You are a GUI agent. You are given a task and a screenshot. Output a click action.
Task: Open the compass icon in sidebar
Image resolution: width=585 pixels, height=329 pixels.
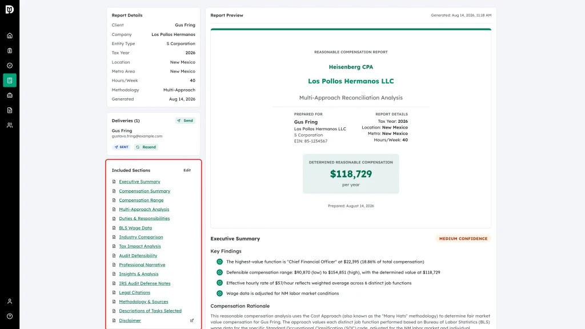(x=10, y=65)
